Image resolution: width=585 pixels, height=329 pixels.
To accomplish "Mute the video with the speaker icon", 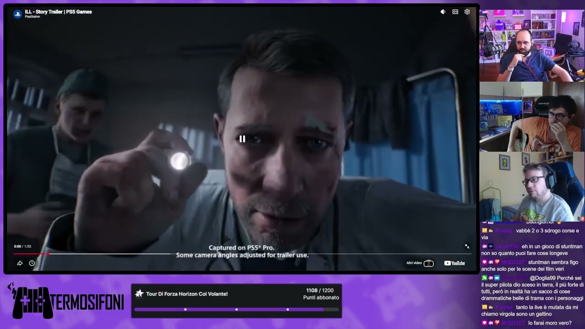I will pyautogui.click(x=443, y=12).
